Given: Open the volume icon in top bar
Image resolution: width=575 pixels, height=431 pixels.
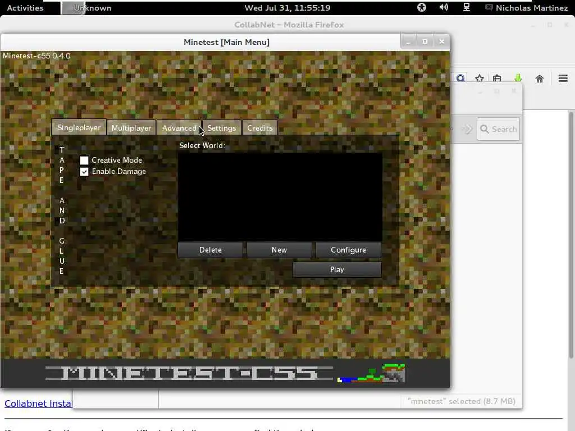Looking at the screenshot, I should [x=444, y=7].
